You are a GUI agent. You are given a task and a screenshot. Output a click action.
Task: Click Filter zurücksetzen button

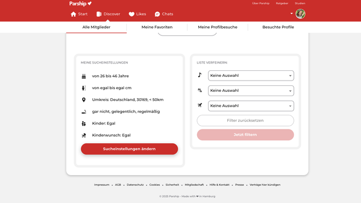[x=246, y=121]
